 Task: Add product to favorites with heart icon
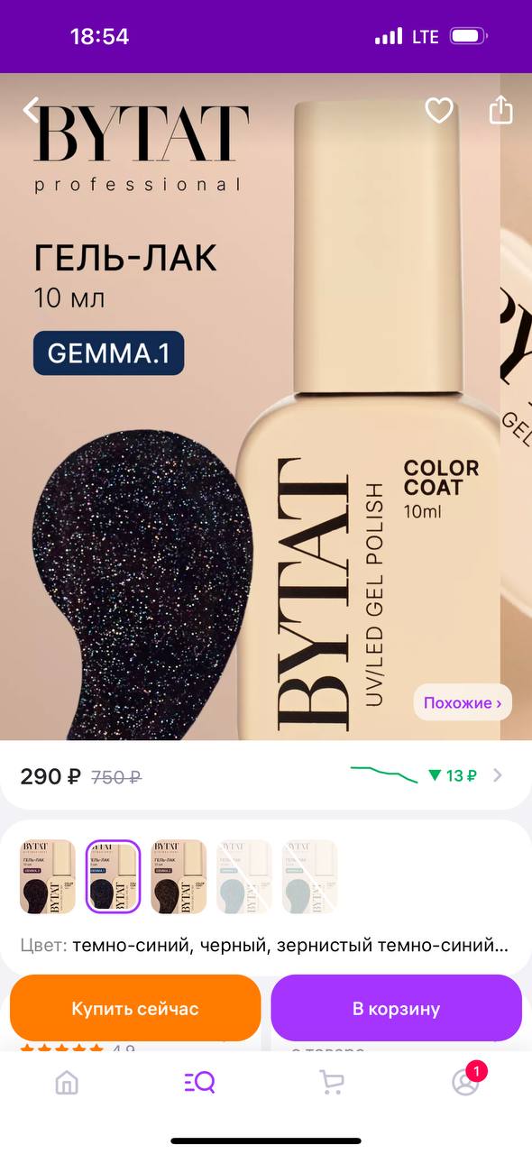tap(439, 110)
